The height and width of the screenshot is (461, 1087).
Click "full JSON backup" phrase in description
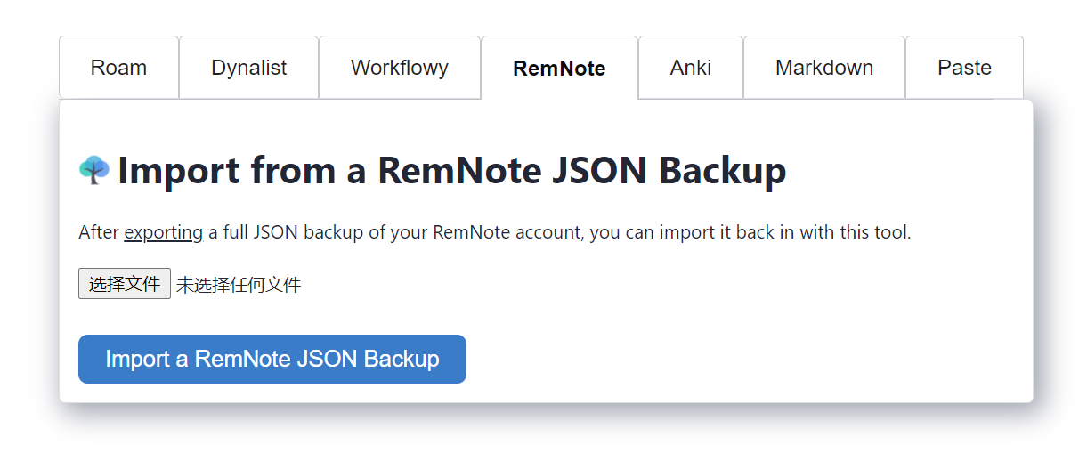pyautogui.click(x=291, y=233)
